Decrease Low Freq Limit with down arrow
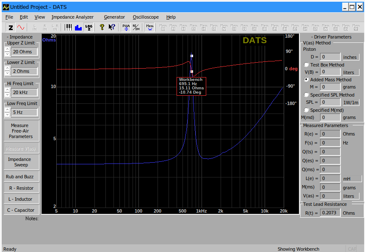 [x=7, y=115]
